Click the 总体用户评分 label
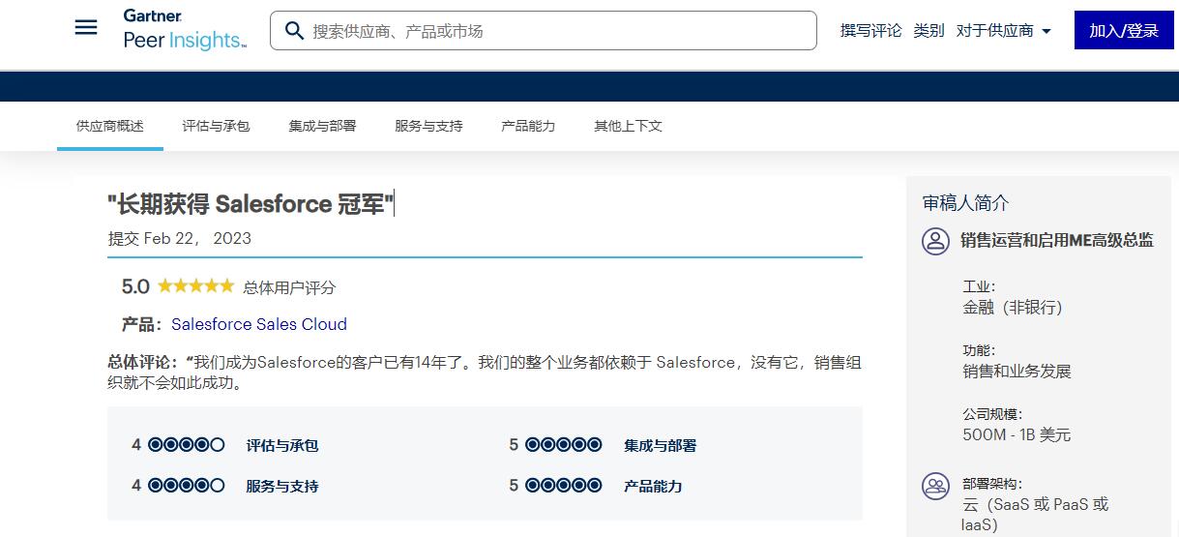The width and height of the screenshot is (1179, 537). click(289, 287)
